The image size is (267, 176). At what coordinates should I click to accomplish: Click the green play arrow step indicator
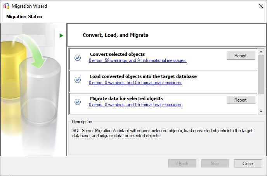pos(61,36)
